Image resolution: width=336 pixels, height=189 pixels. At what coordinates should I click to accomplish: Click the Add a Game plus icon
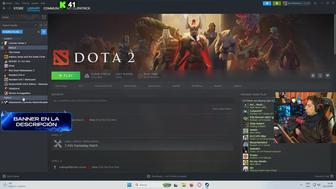click(x=4, y=176)
